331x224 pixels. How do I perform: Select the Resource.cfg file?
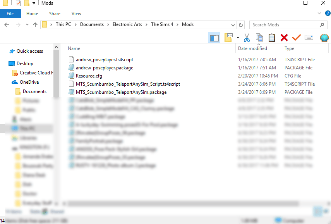point(89,76)
